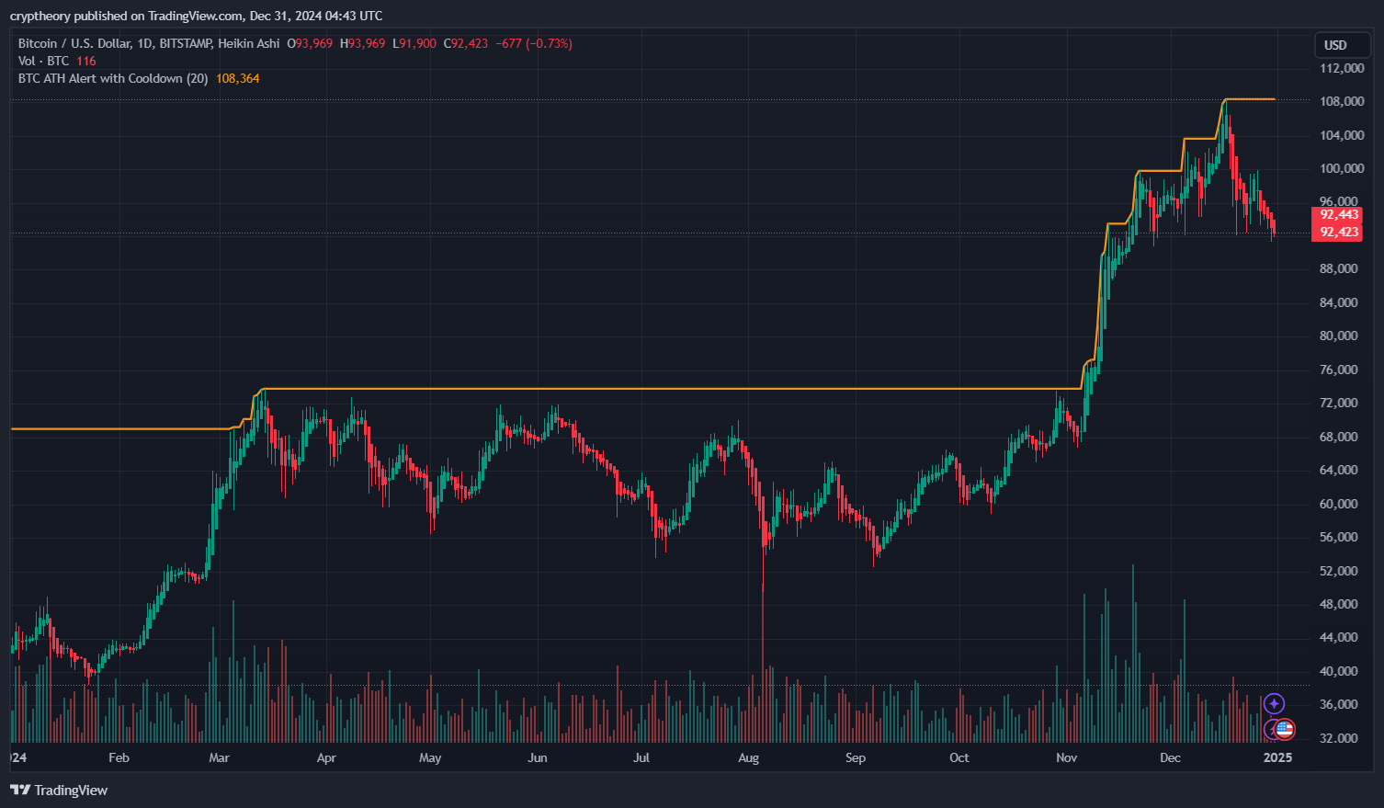Open the USD currency selector
1384x808 pixels.
1342,45
